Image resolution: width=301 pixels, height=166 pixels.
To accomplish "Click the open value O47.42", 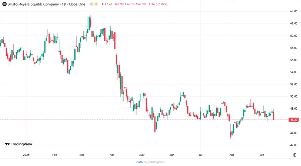I will tap(107, 4).
